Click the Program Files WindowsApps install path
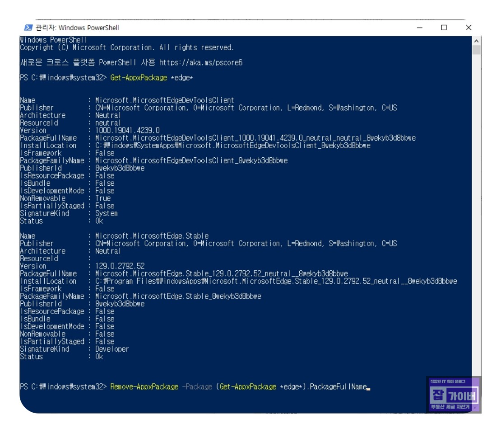The height and width of the screenshot is (433, 501). [x=276, y=281]
